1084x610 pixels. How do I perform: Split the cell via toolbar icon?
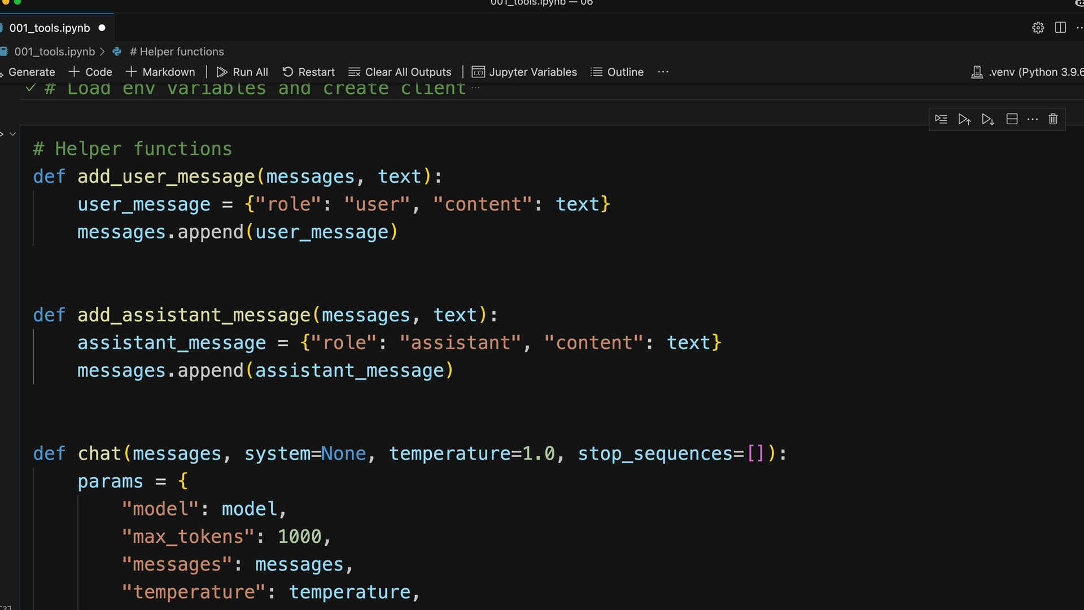click(1012, 119)
